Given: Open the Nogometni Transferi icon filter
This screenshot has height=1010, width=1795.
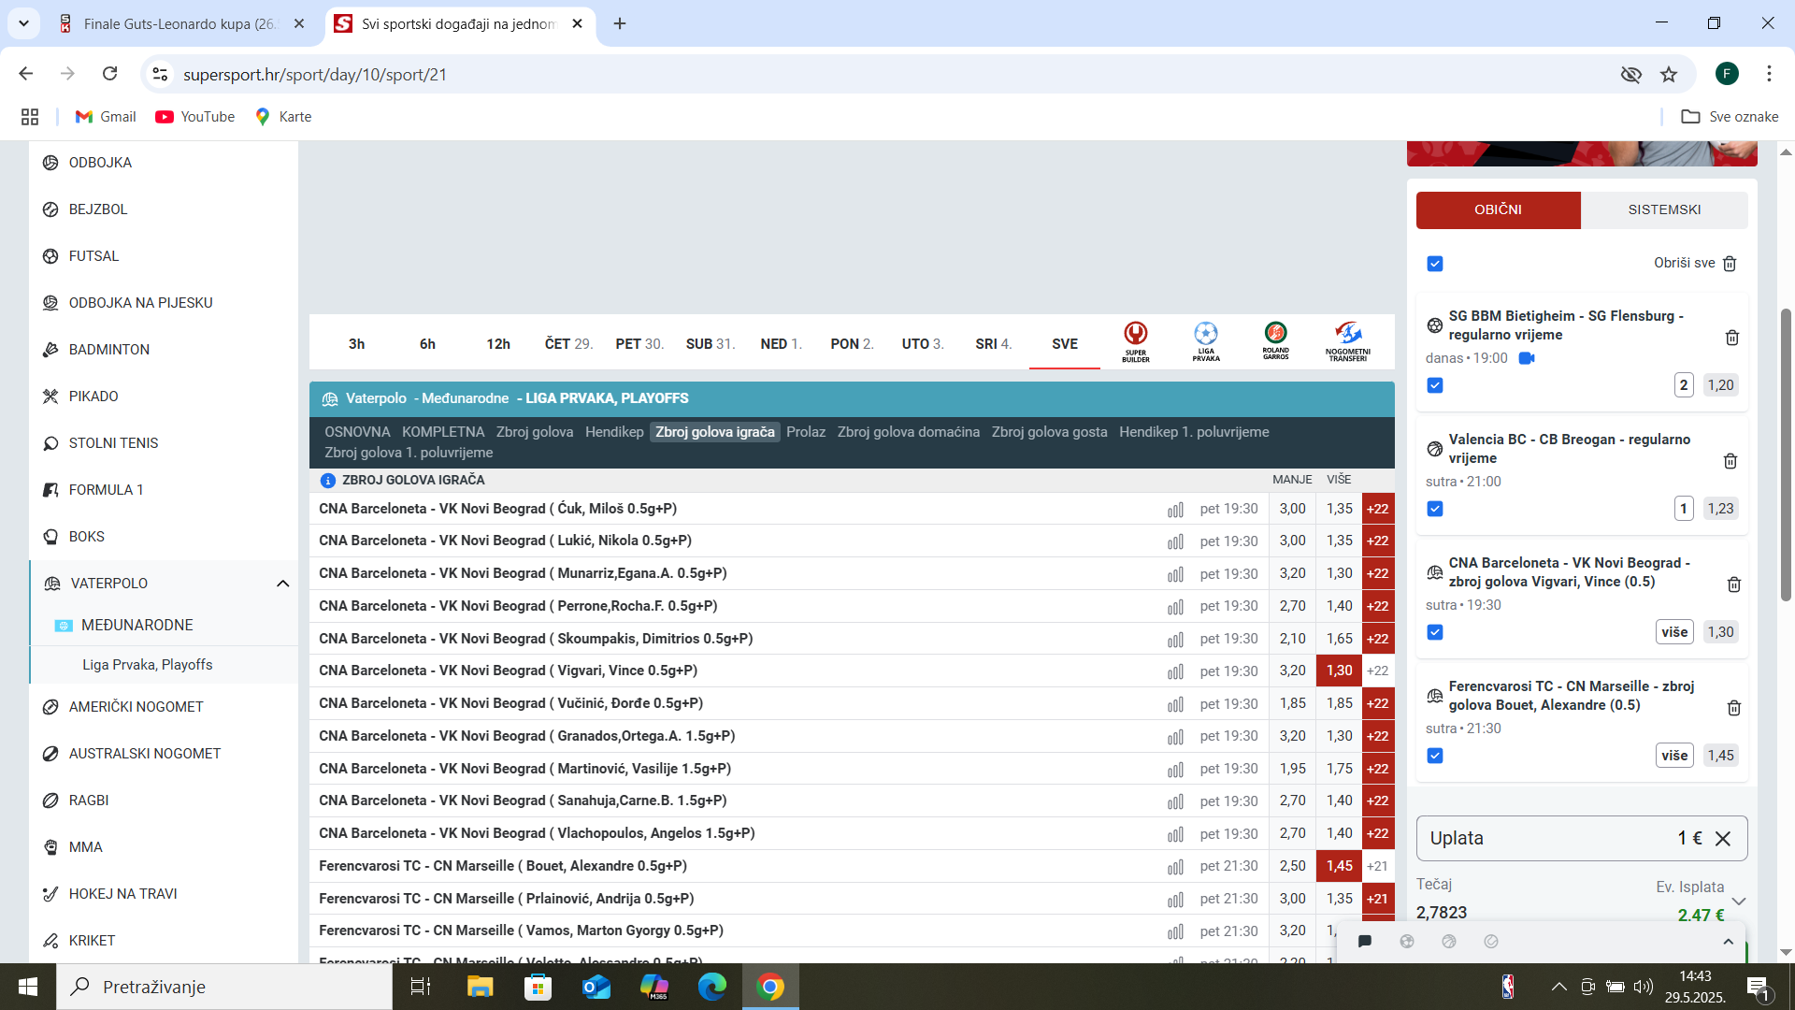Looking at the screenshot, I should coord(1348,342).
